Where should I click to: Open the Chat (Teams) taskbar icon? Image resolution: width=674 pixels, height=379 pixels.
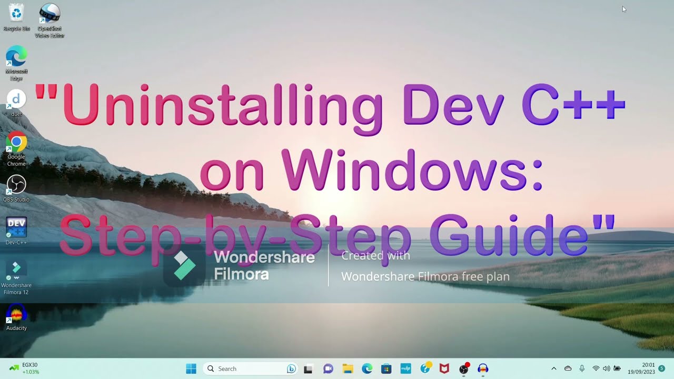tap(328, 368)
